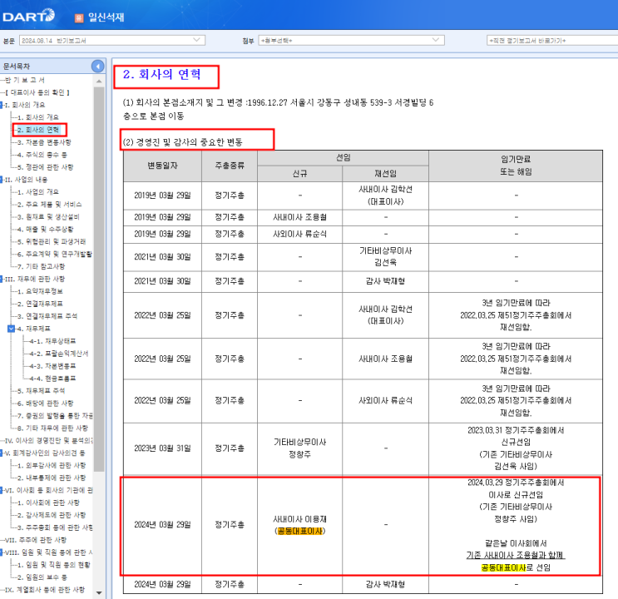This screenshot has height=599, width=618.
Task: Click the 2. 회사의 연혁 page heading
Action: tap(162, 74)
